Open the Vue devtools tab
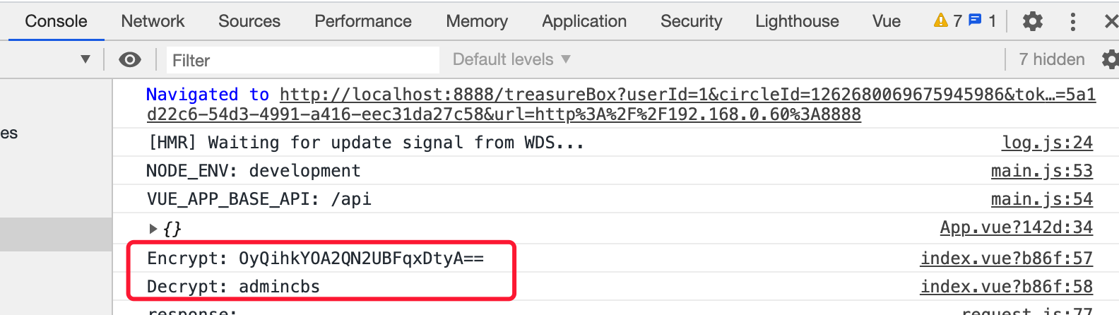Screen dimensions: 1119x315 pos(886,21)
